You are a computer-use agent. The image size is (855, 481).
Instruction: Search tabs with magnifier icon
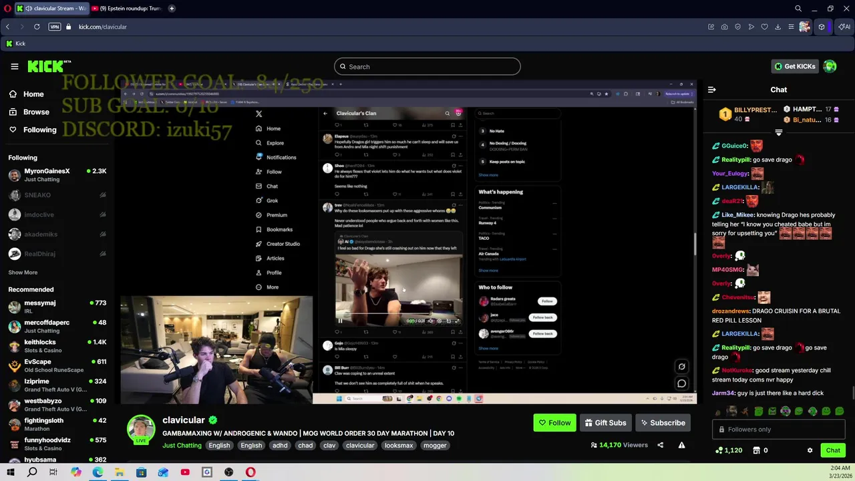798,9
